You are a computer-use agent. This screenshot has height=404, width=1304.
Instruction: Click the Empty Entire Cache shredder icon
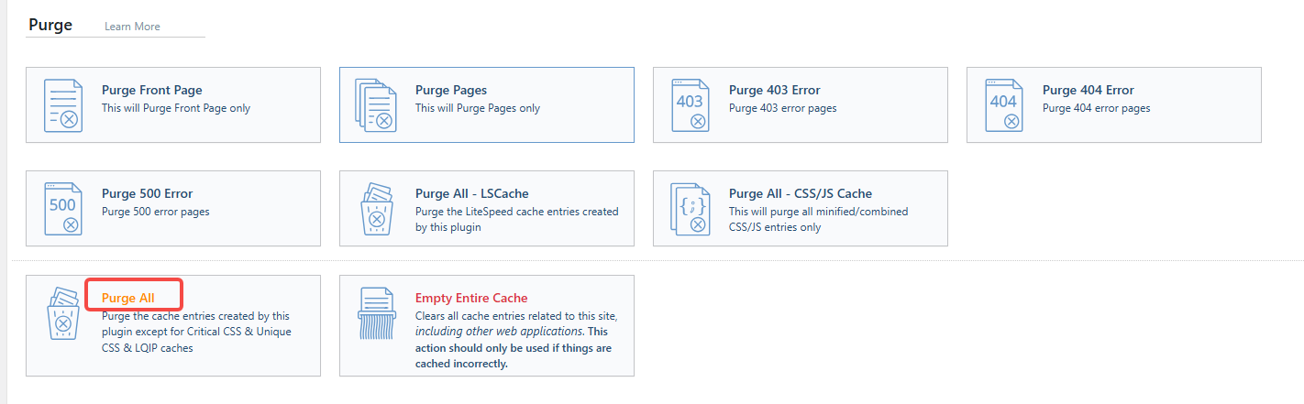click(x=376, y=314)
